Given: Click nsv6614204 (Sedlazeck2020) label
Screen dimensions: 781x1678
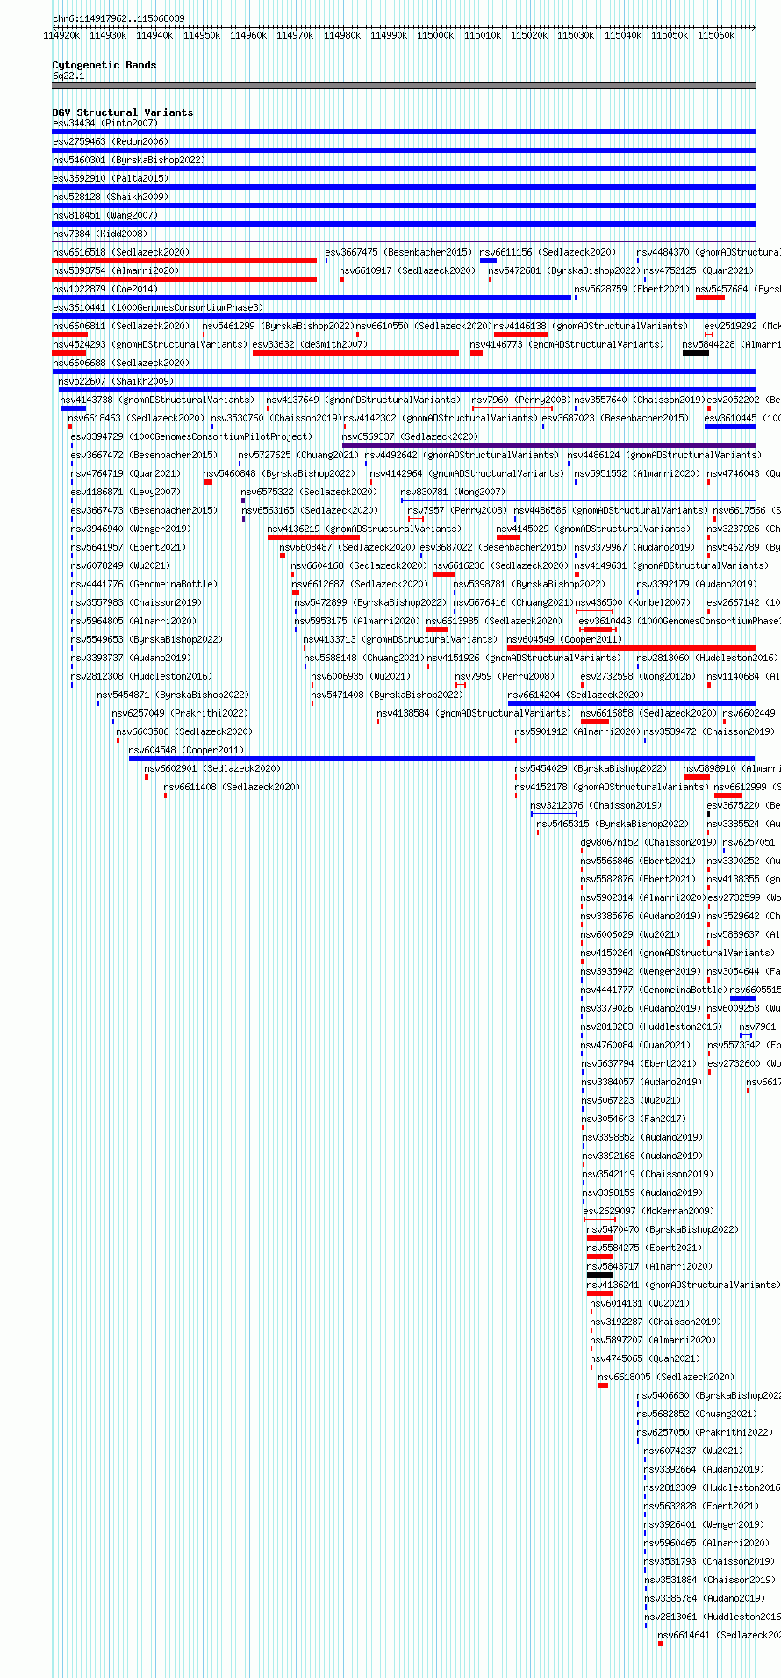Looking at the screenshot, I should click(576, 695).
